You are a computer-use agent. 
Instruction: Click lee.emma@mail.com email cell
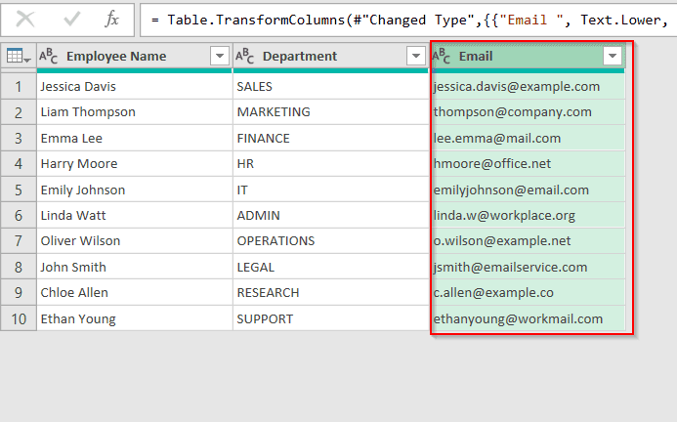(528, 138)
